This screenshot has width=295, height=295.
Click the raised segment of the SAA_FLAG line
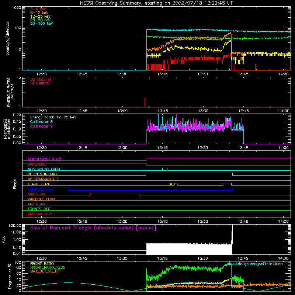click(x=115, y=193)
